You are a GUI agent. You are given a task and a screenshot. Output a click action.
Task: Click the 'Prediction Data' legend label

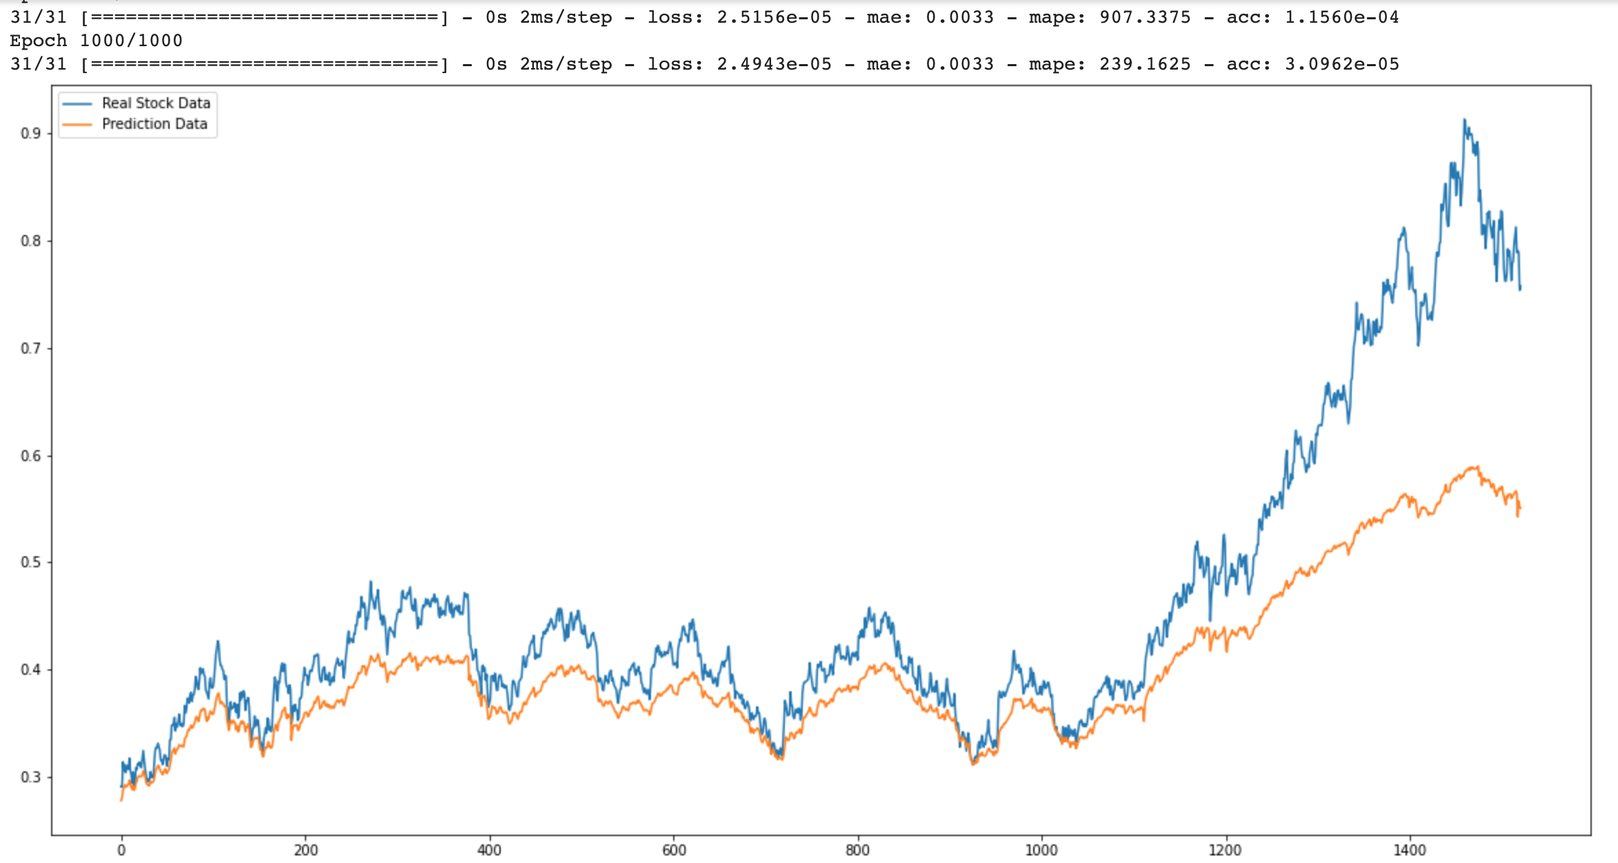coord(154,124)
